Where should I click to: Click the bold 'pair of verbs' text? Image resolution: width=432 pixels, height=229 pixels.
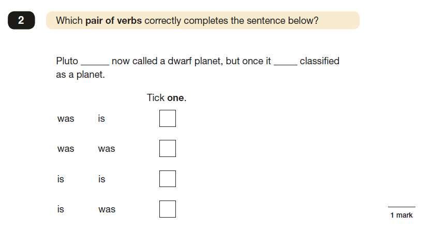pyautogui.click(x=113, y=21)
